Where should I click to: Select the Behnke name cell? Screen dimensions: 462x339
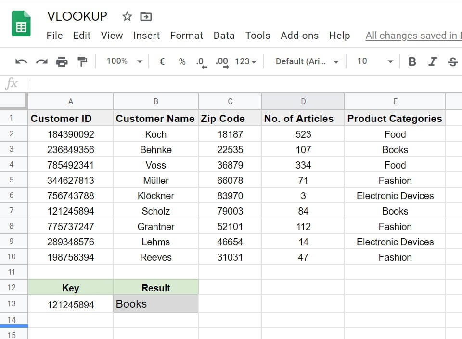(156, 150)
